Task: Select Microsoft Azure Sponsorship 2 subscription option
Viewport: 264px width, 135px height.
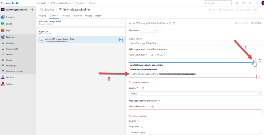Action: click(x=193, y=74)
